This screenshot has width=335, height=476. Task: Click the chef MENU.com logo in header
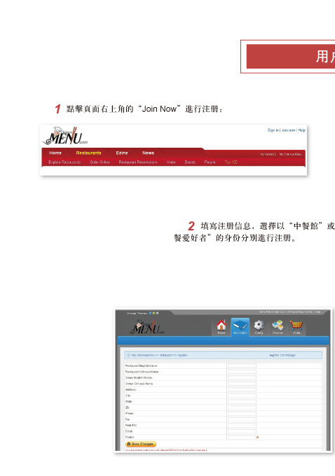pos(65,136)
